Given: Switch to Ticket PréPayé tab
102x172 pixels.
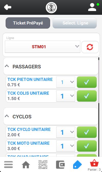Looking at the screenshot, I should pyautogui.click(x=28, y=23).
